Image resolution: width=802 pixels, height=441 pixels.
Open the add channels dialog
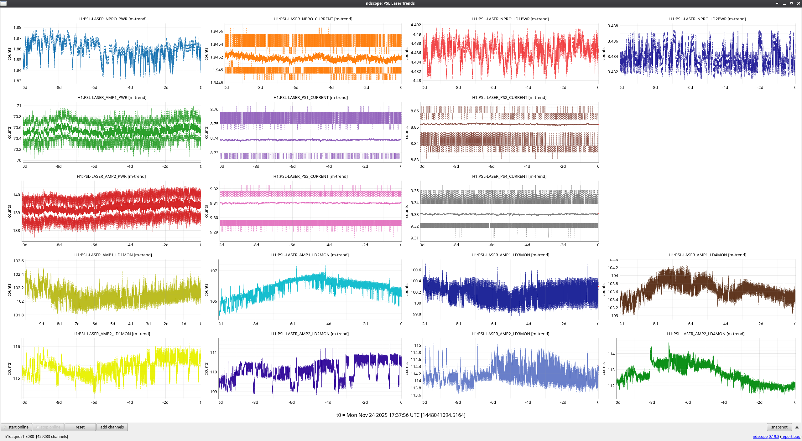click(x=112, y=427)
